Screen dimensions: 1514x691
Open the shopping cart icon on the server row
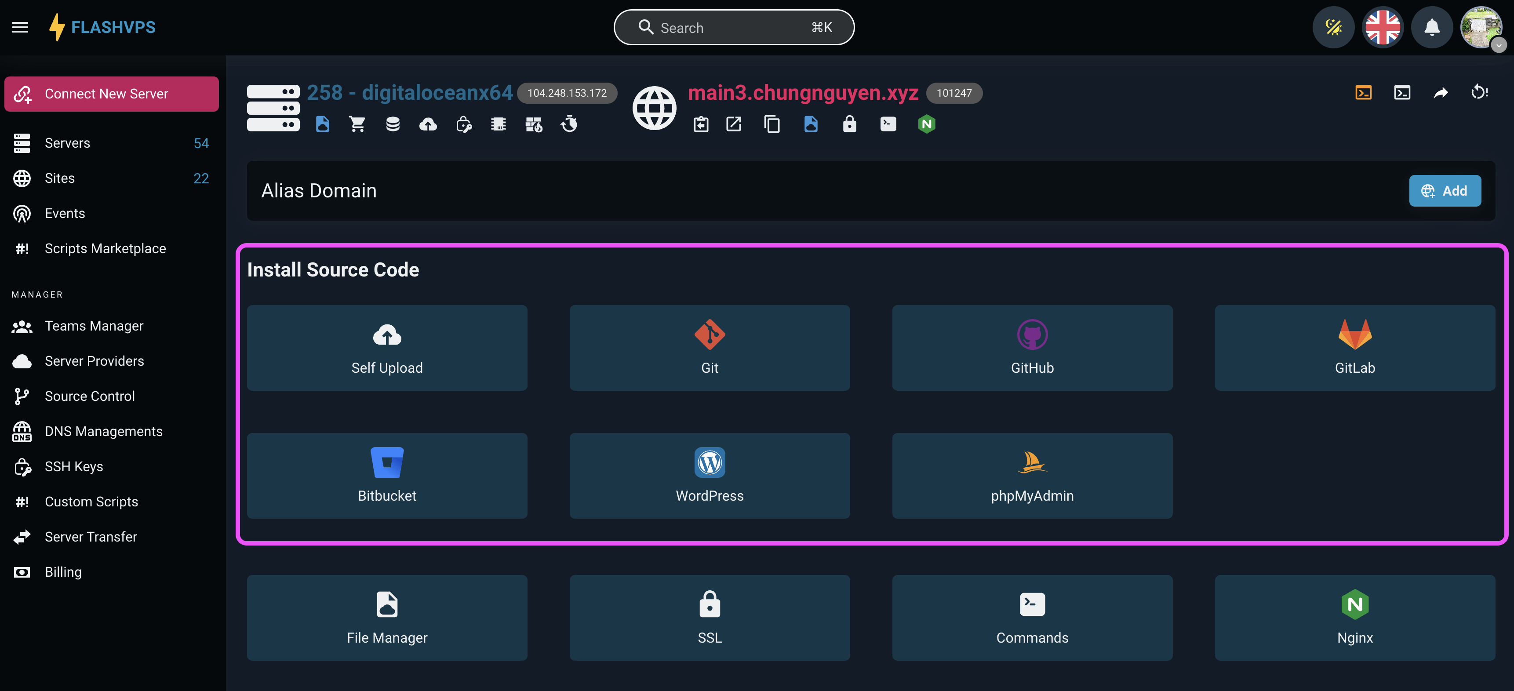coord(357,124)
